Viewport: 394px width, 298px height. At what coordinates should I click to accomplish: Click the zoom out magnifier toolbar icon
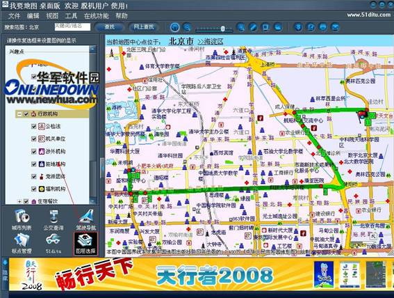188,27
